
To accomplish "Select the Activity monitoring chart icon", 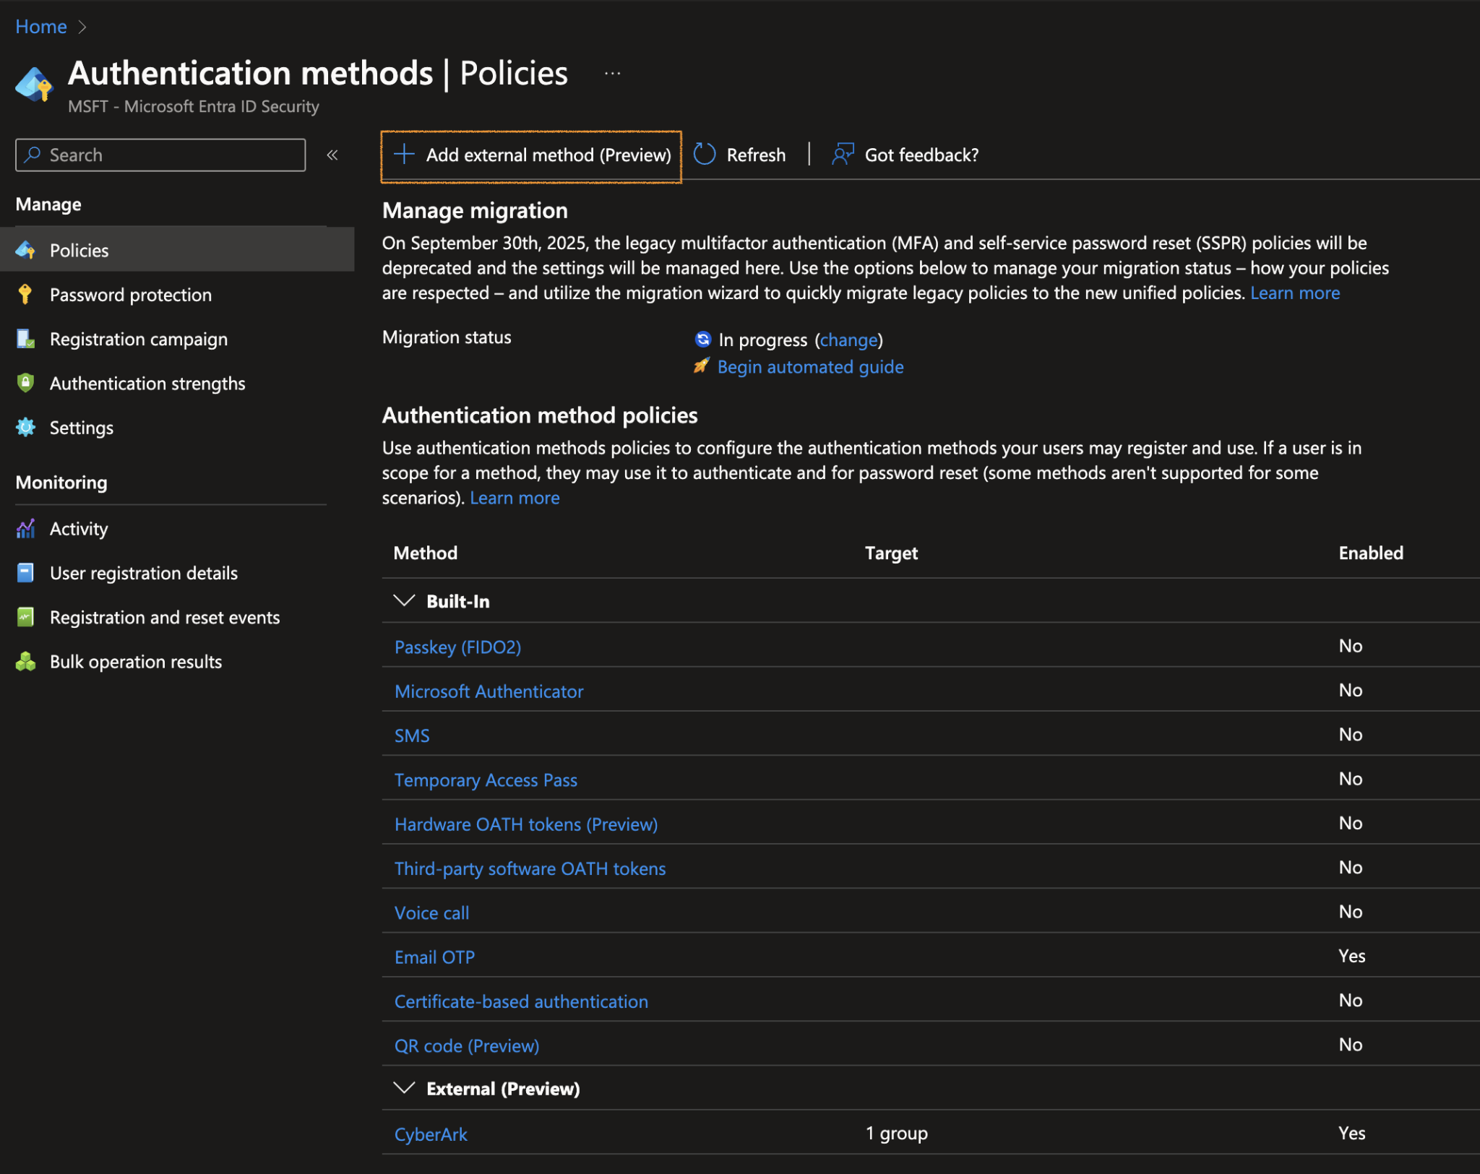I will tap(25, 528).
